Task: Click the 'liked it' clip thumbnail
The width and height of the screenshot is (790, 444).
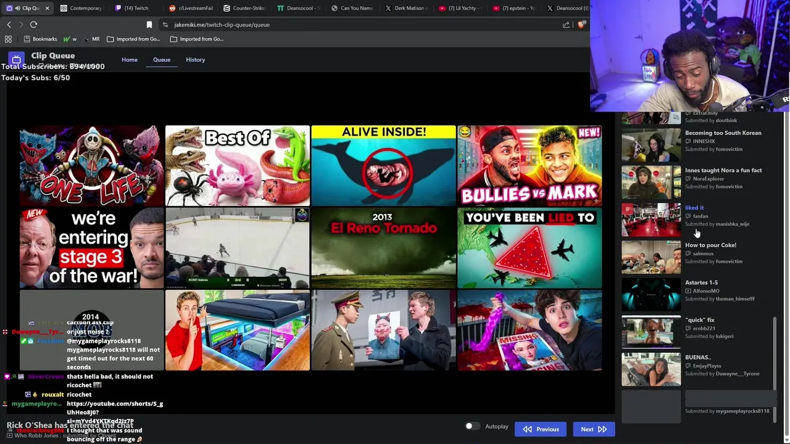Action: (651, 220)
